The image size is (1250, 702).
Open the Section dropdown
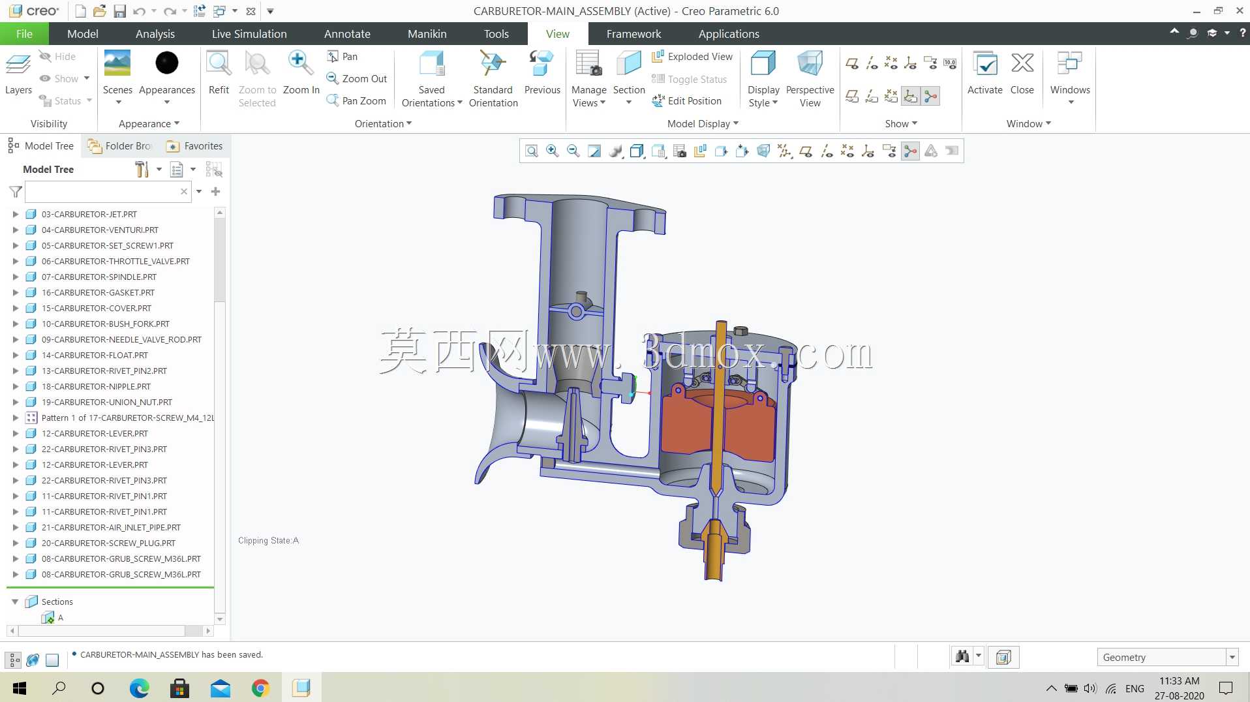point(629,79)
